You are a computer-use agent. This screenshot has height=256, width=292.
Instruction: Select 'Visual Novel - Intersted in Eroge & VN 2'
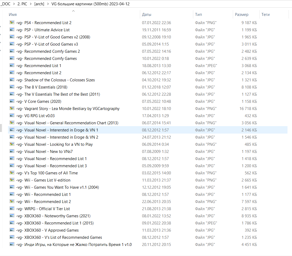[x=57, y=137]
